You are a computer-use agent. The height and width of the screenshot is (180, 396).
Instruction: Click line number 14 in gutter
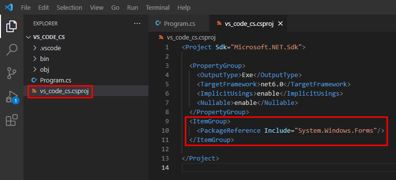pyautogui.click(x=165, y=168)
